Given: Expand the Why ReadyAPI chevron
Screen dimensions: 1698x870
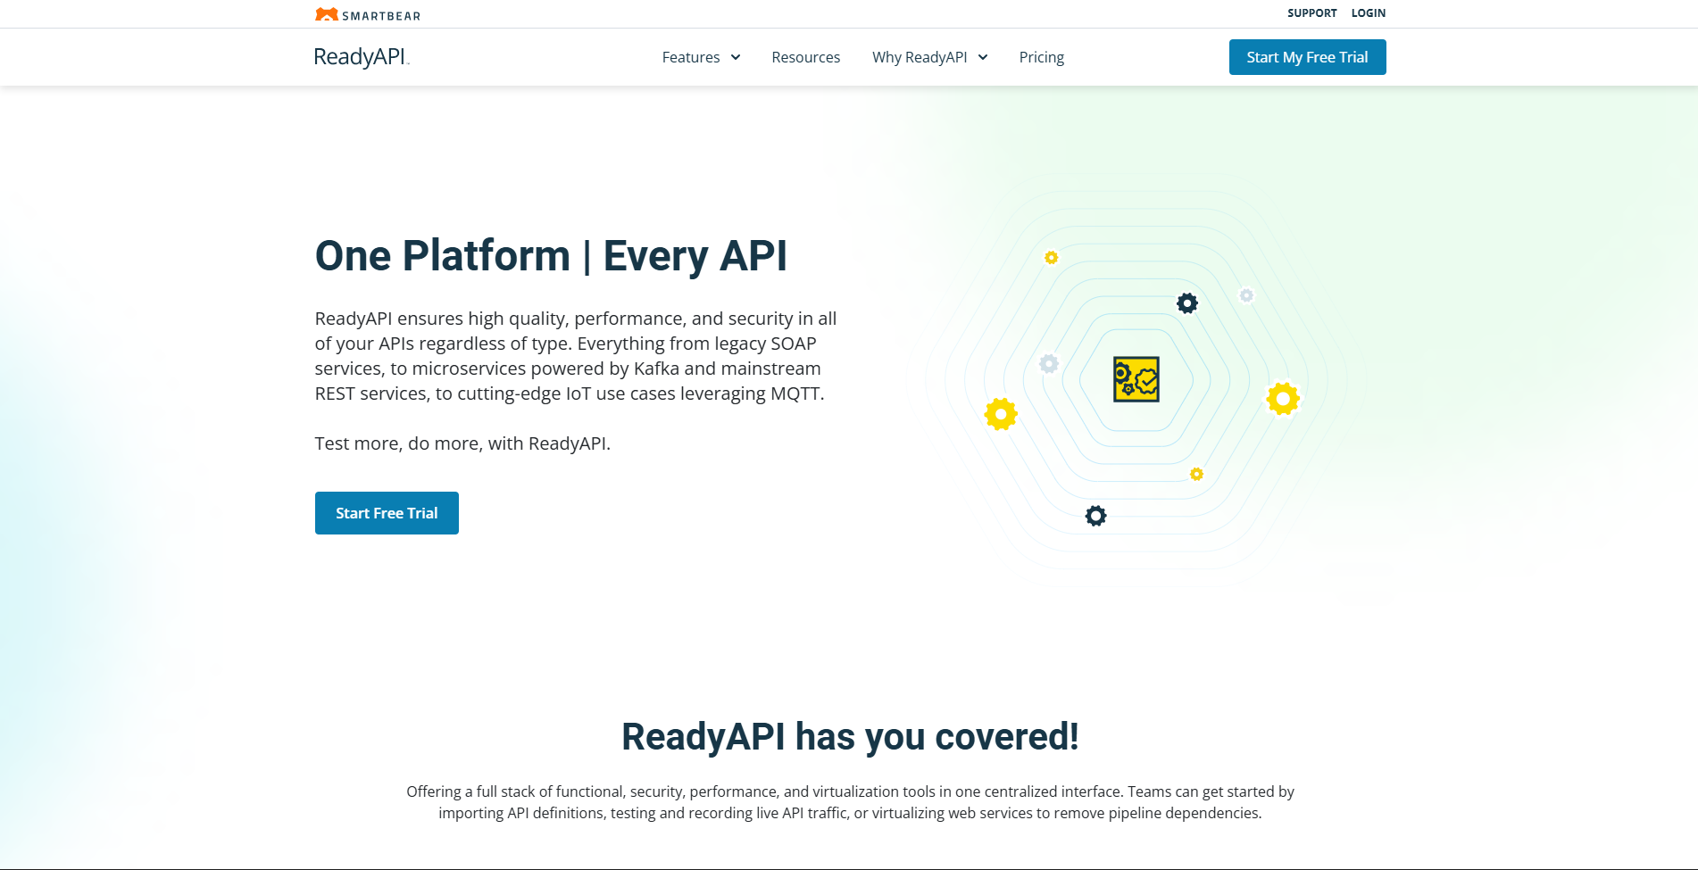Looking at the screenshot, I should click(x=983, y=57).
